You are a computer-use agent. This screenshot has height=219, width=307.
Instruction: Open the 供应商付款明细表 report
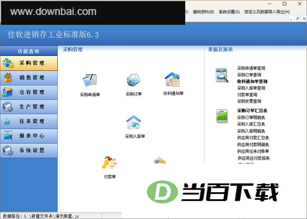coord(253,145)
